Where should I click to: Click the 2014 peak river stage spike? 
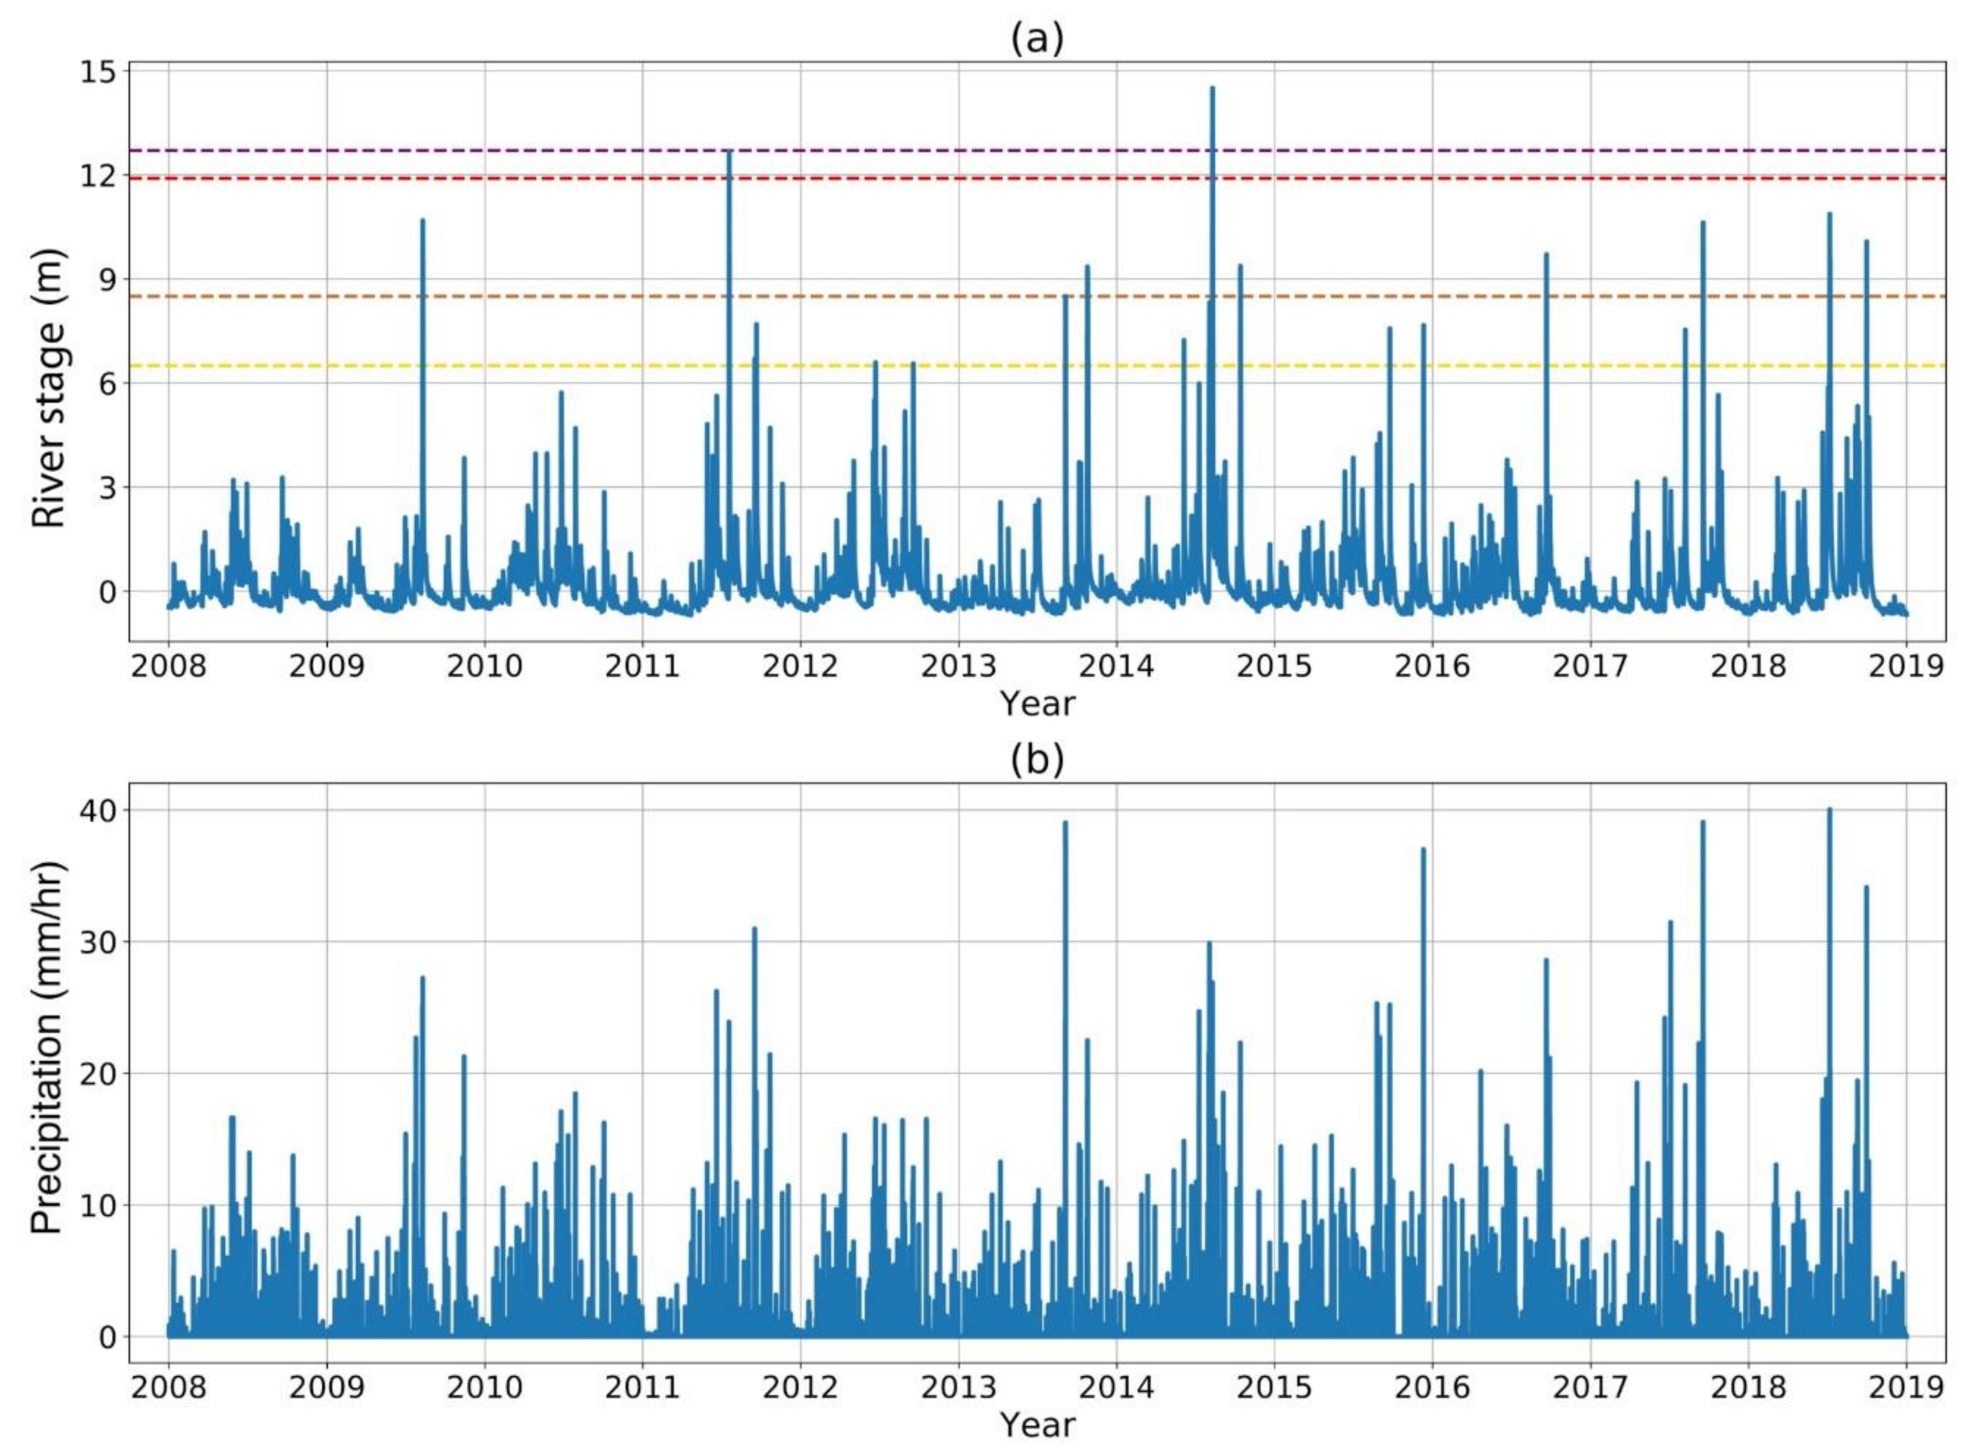[x=1212, y=92]
